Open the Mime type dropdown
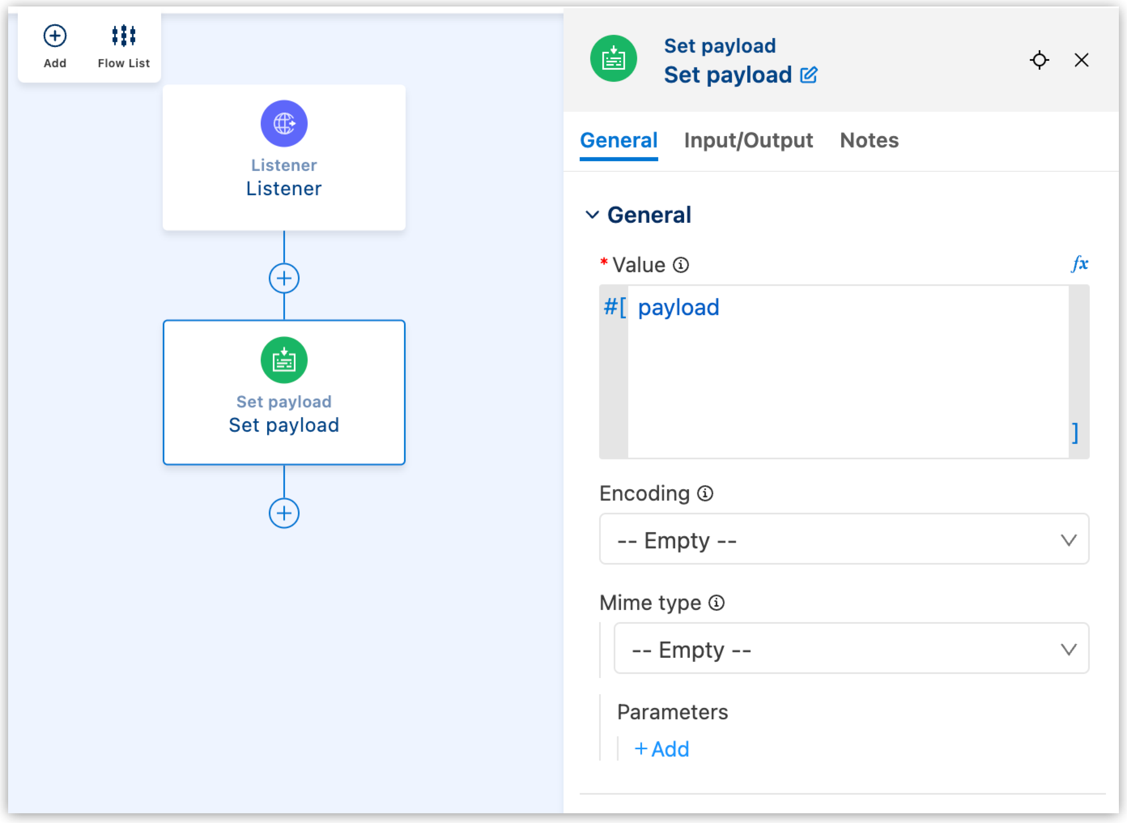 pyautogui.click(x=851, y=648)
